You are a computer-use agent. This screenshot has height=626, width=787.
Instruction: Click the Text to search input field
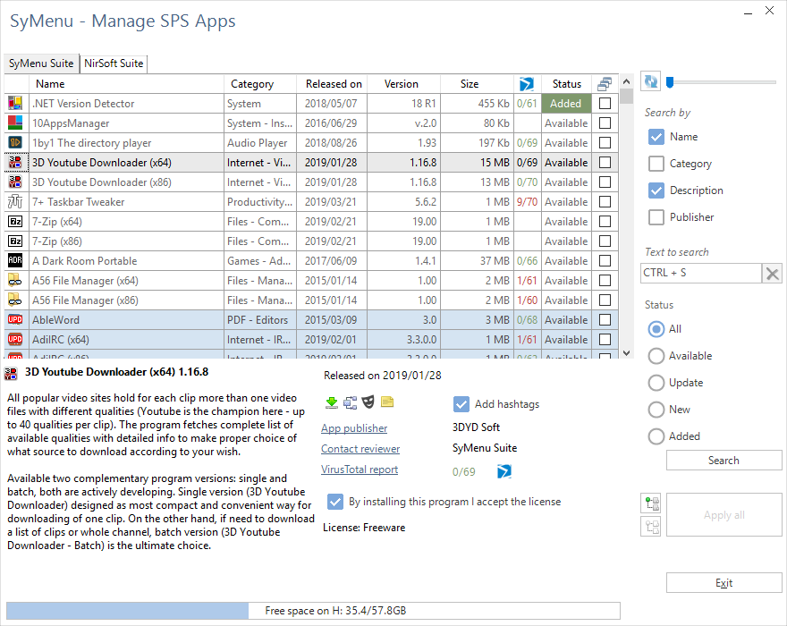[x=701, y=273]
